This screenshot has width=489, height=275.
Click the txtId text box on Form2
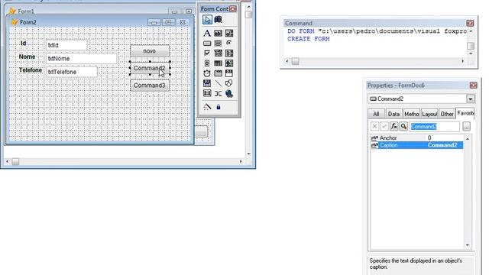pos(66,45)
